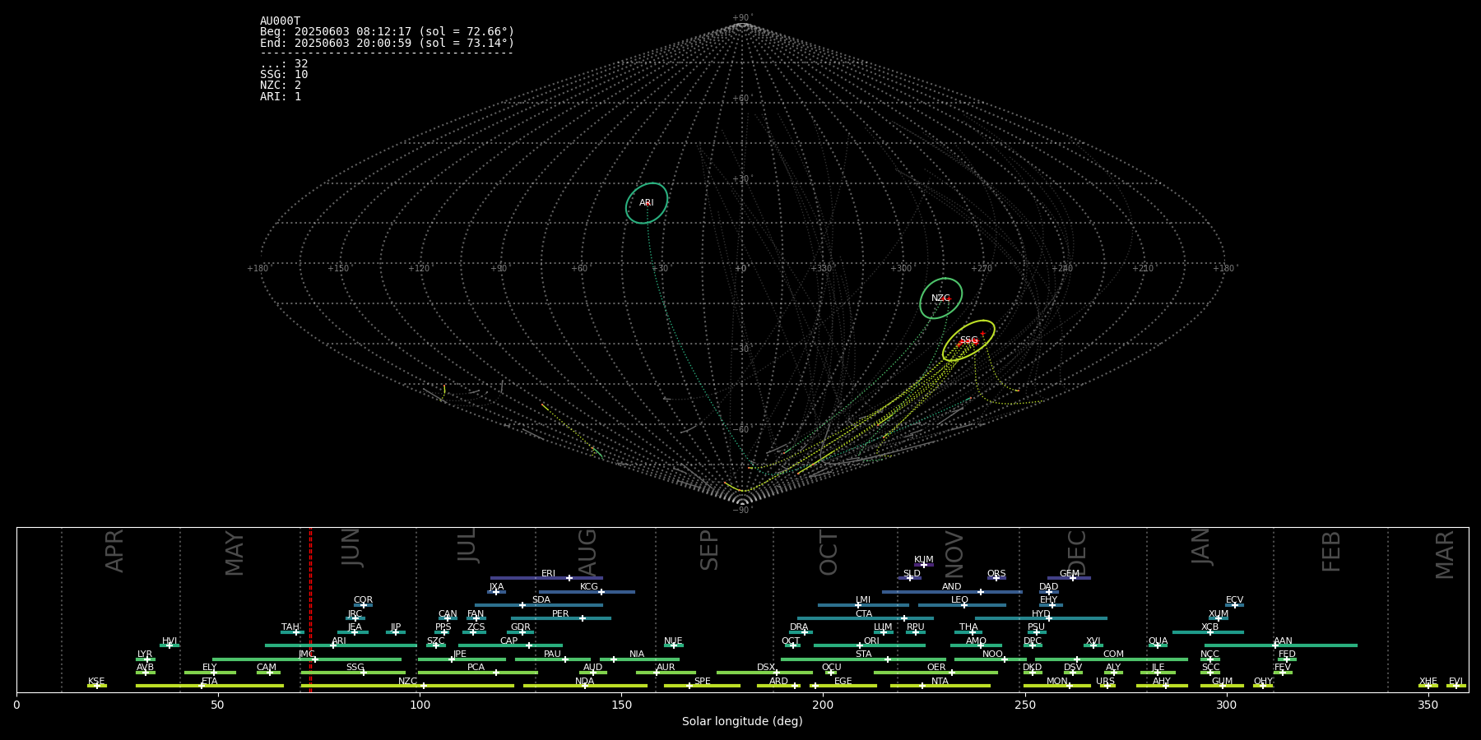Click the JUN month label in the timeline
The image size is (1481, 740).
click(x=351, y=548)
